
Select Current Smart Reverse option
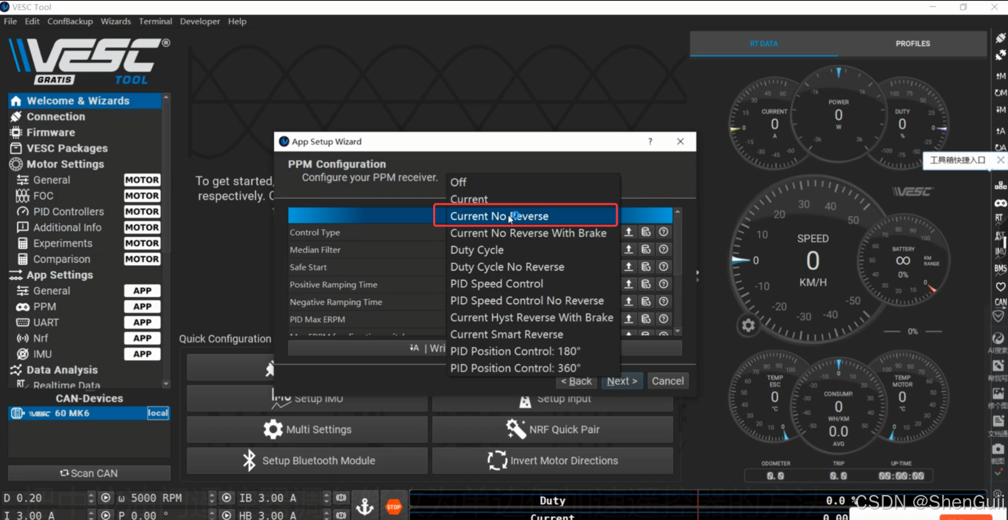point(506,334)
